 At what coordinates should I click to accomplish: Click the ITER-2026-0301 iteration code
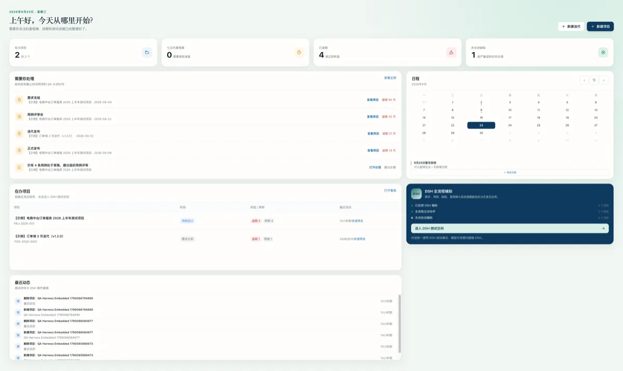coord(26,241)
